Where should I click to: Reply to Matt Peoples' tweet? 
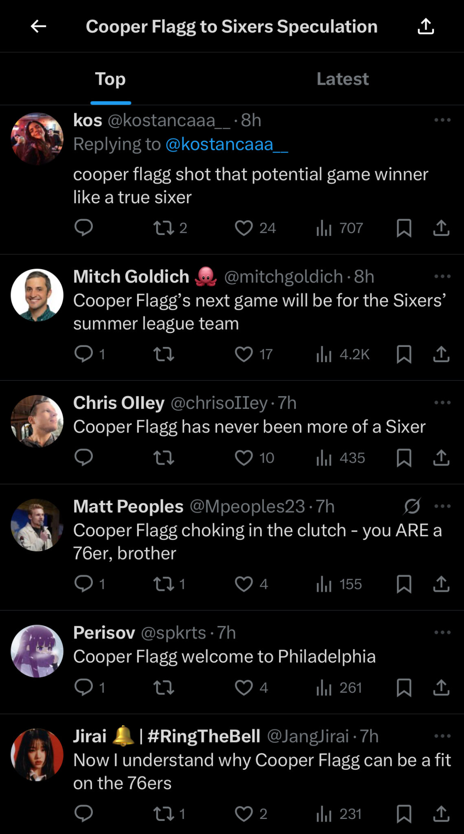(84, 584)
